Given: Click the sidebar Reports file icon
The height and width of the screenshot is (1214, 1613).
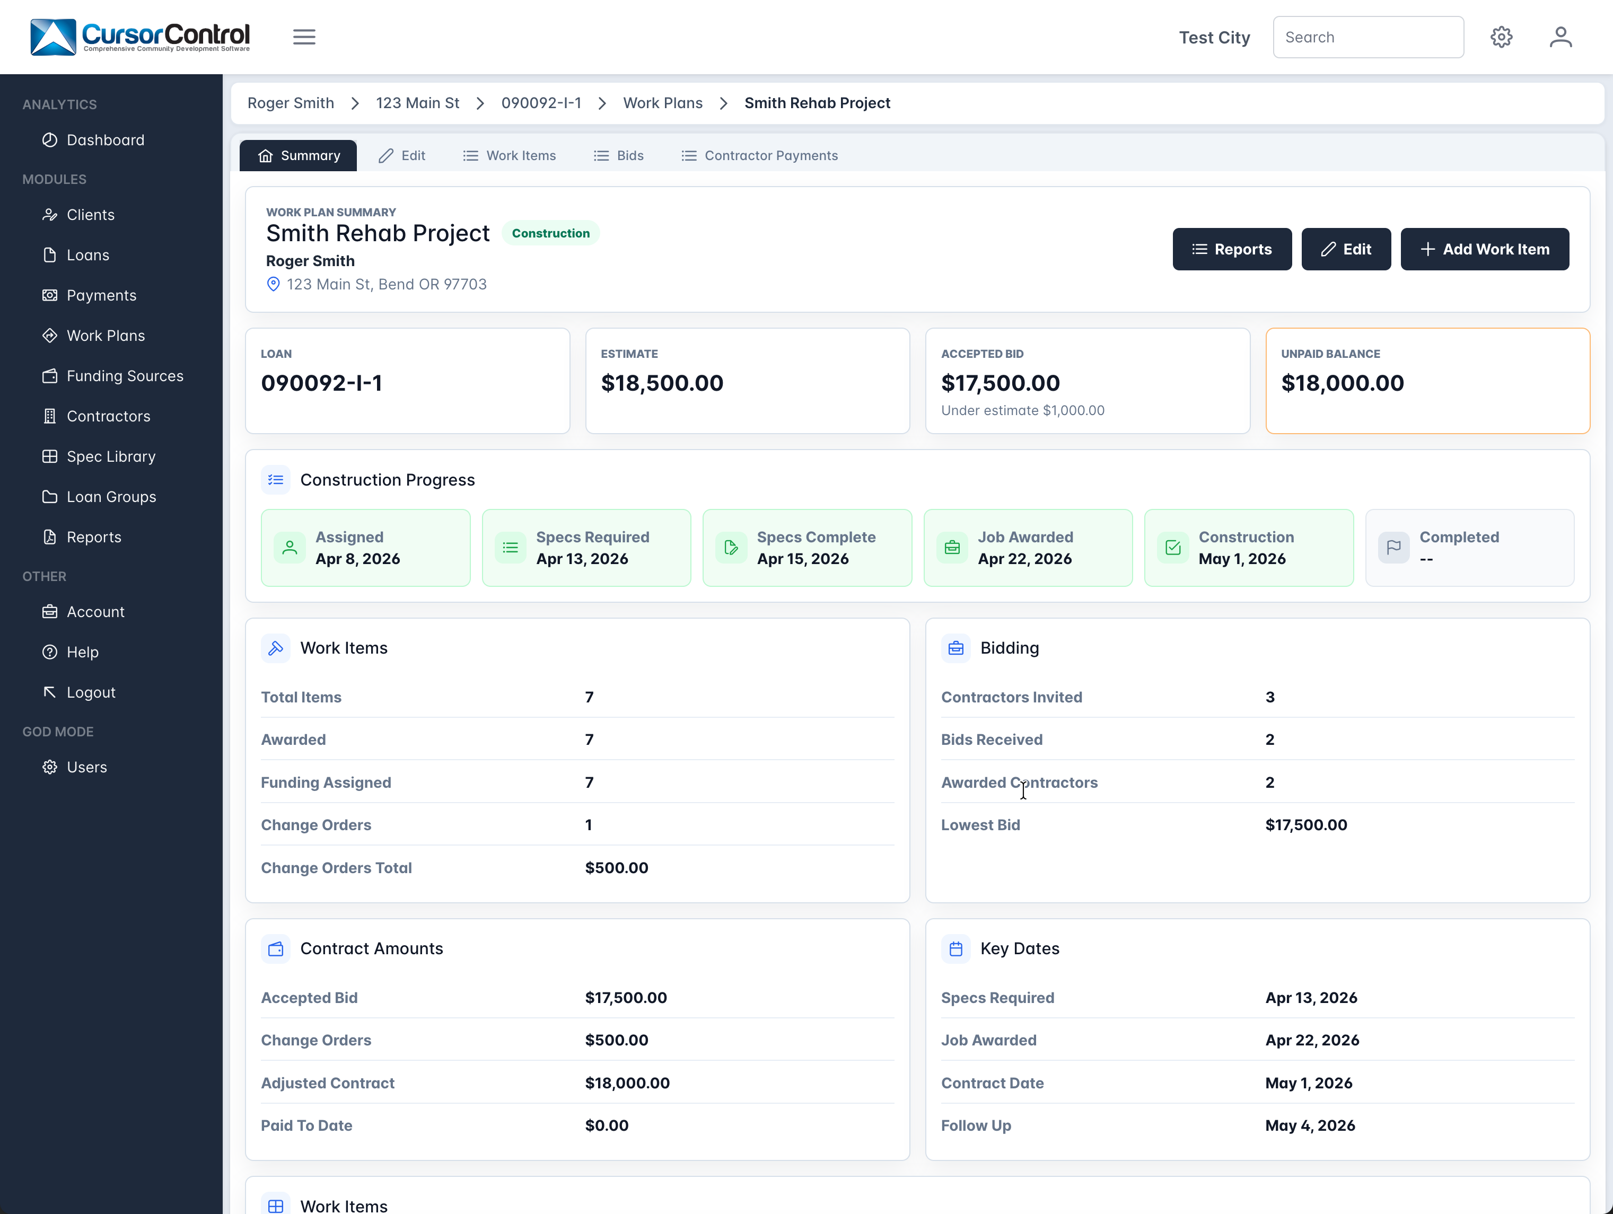Looking at the screenshot, I should click(50, 536).
